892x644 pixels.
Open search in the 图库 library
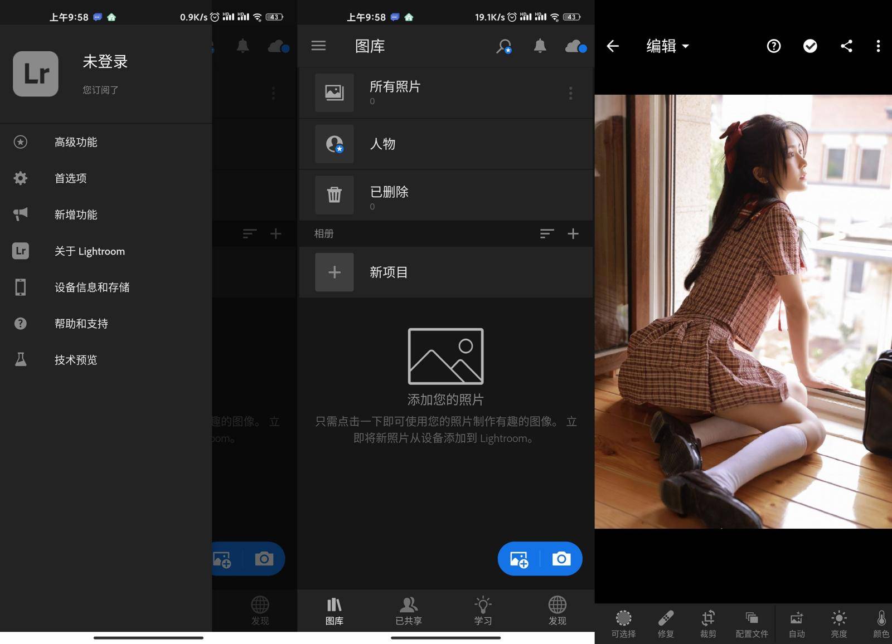pyautogui.click(x=503, y=46)
